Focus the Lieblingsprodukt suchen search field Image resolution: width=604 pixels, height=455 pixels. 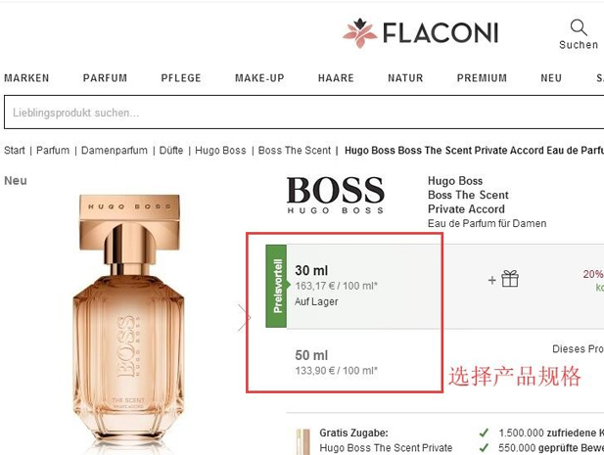coord(303,113)
